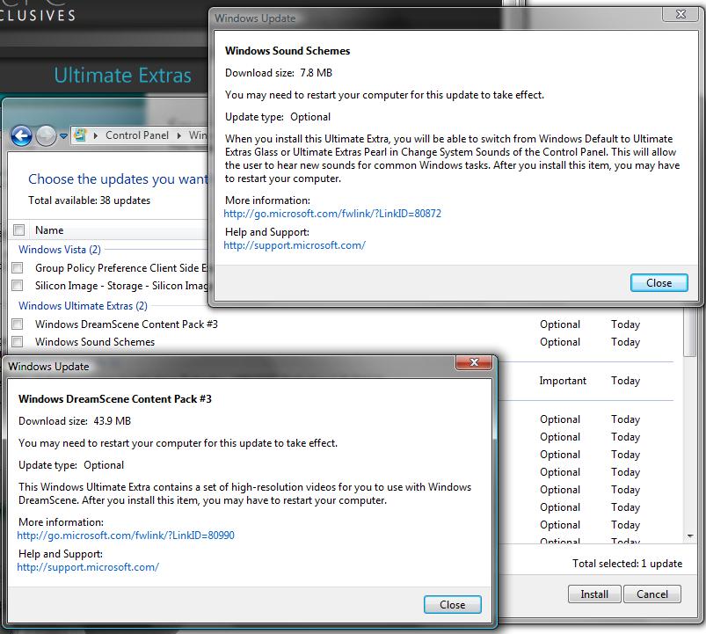This screenshot has height=634, width=706.
Task: Click the Important label in the list
Action: pyautogui.click(x=563, y=381)
